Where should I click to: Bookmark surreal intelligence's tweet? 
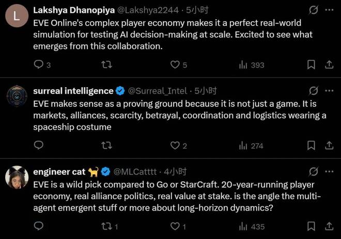(311, 146)
